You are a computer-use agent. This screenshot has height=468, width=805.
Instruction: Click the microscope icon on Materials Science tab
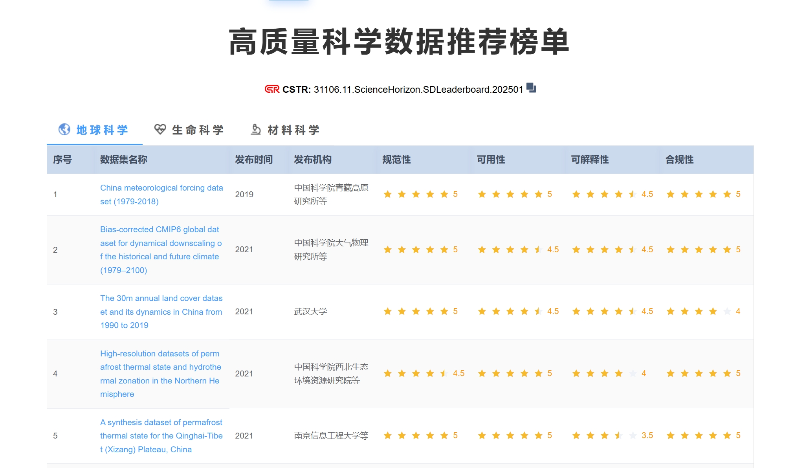pyautogui.click(x=256, y=129)
